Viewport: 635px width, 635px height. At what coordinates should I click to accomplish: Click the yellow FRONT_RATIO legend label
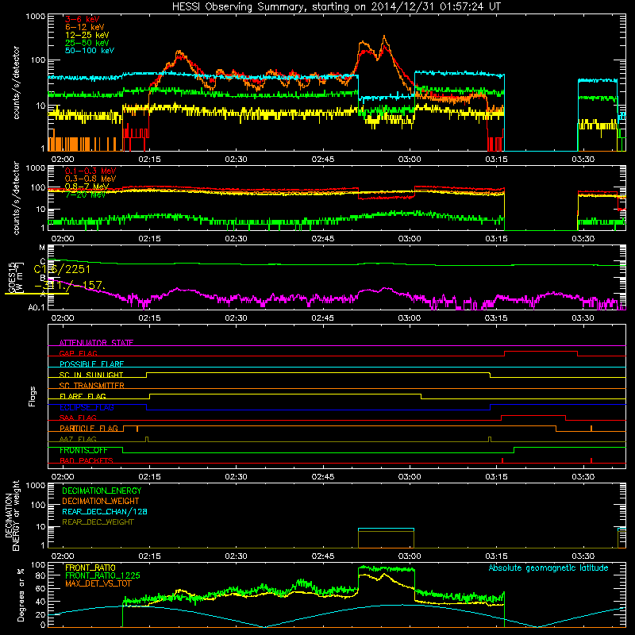90,568
